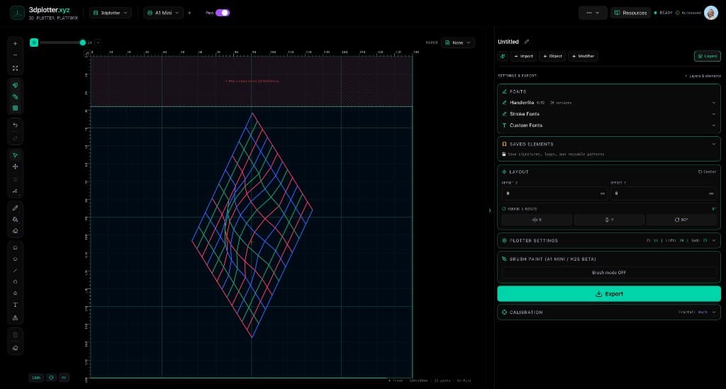
Task: Click the diamond warped grid drawing on canvas
Action: [252, 225]
